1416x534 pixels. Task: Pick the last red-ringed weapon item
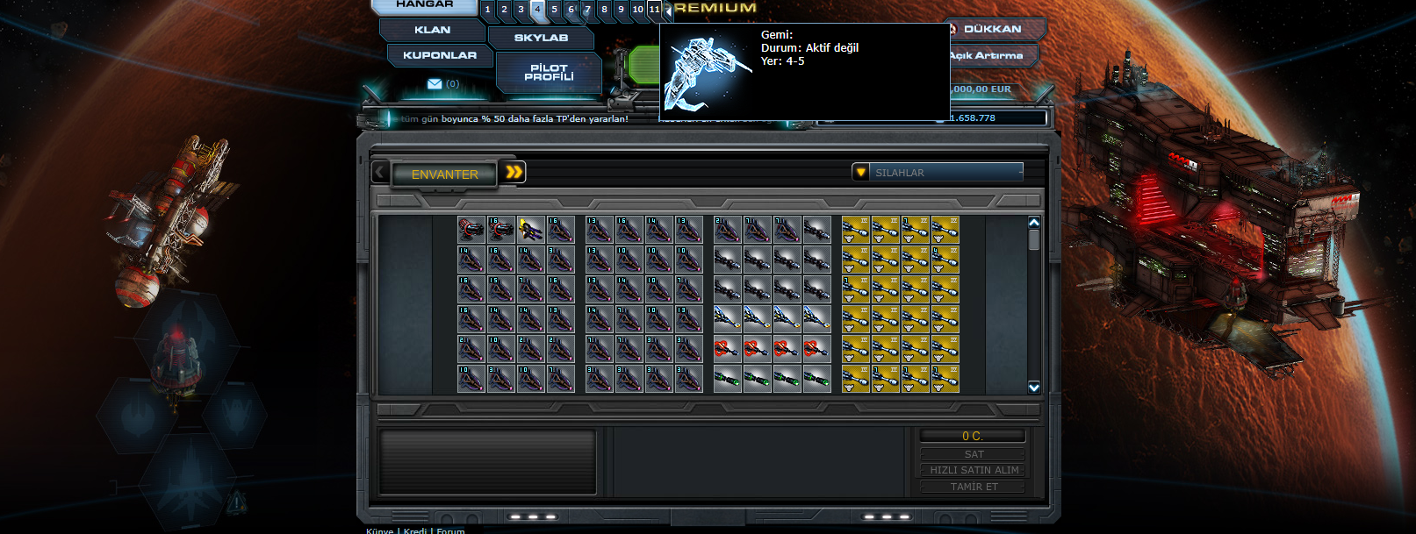point(817,349)
